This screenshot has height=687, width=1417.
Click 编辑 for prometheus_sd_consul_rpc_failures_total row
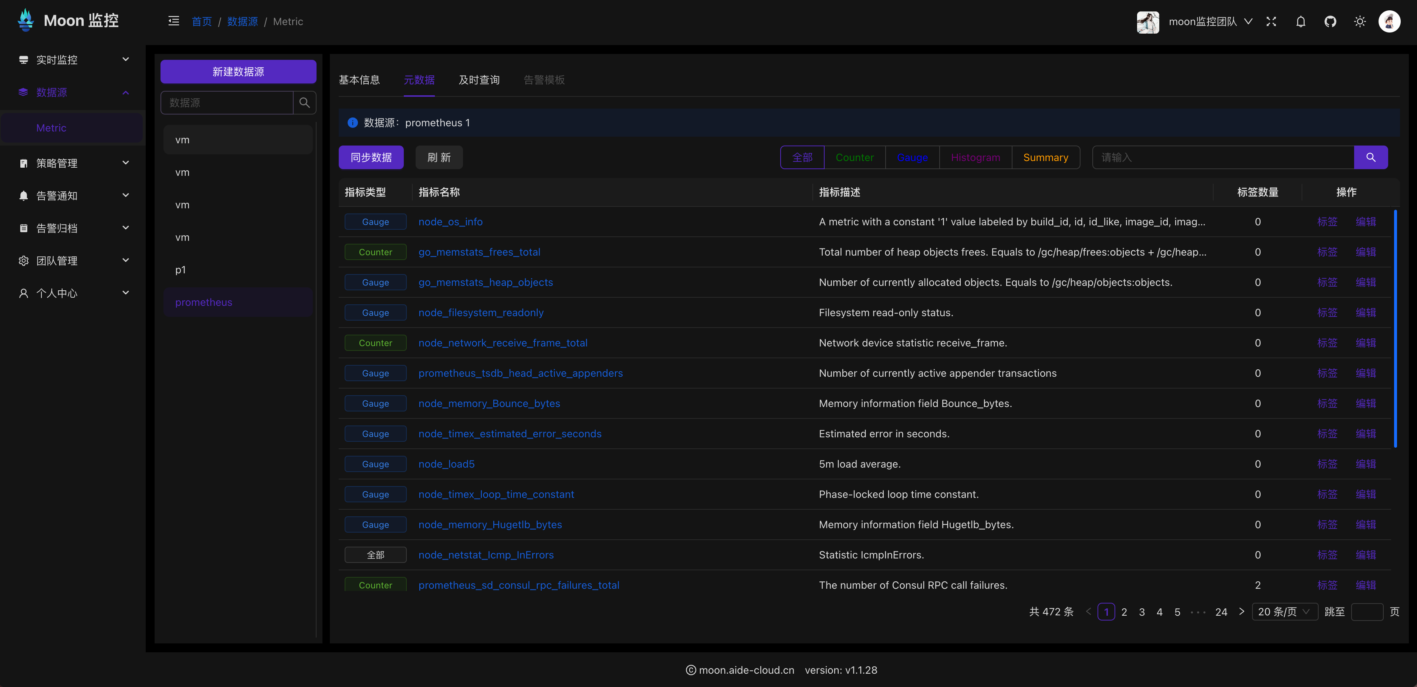[x=1365, y=585]
